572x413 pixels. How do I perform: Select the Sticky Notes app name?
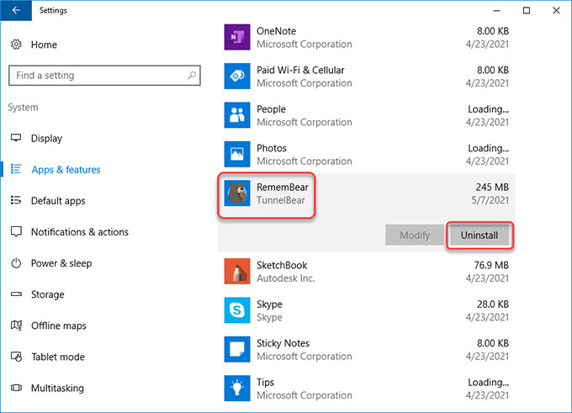coord(283,343)
